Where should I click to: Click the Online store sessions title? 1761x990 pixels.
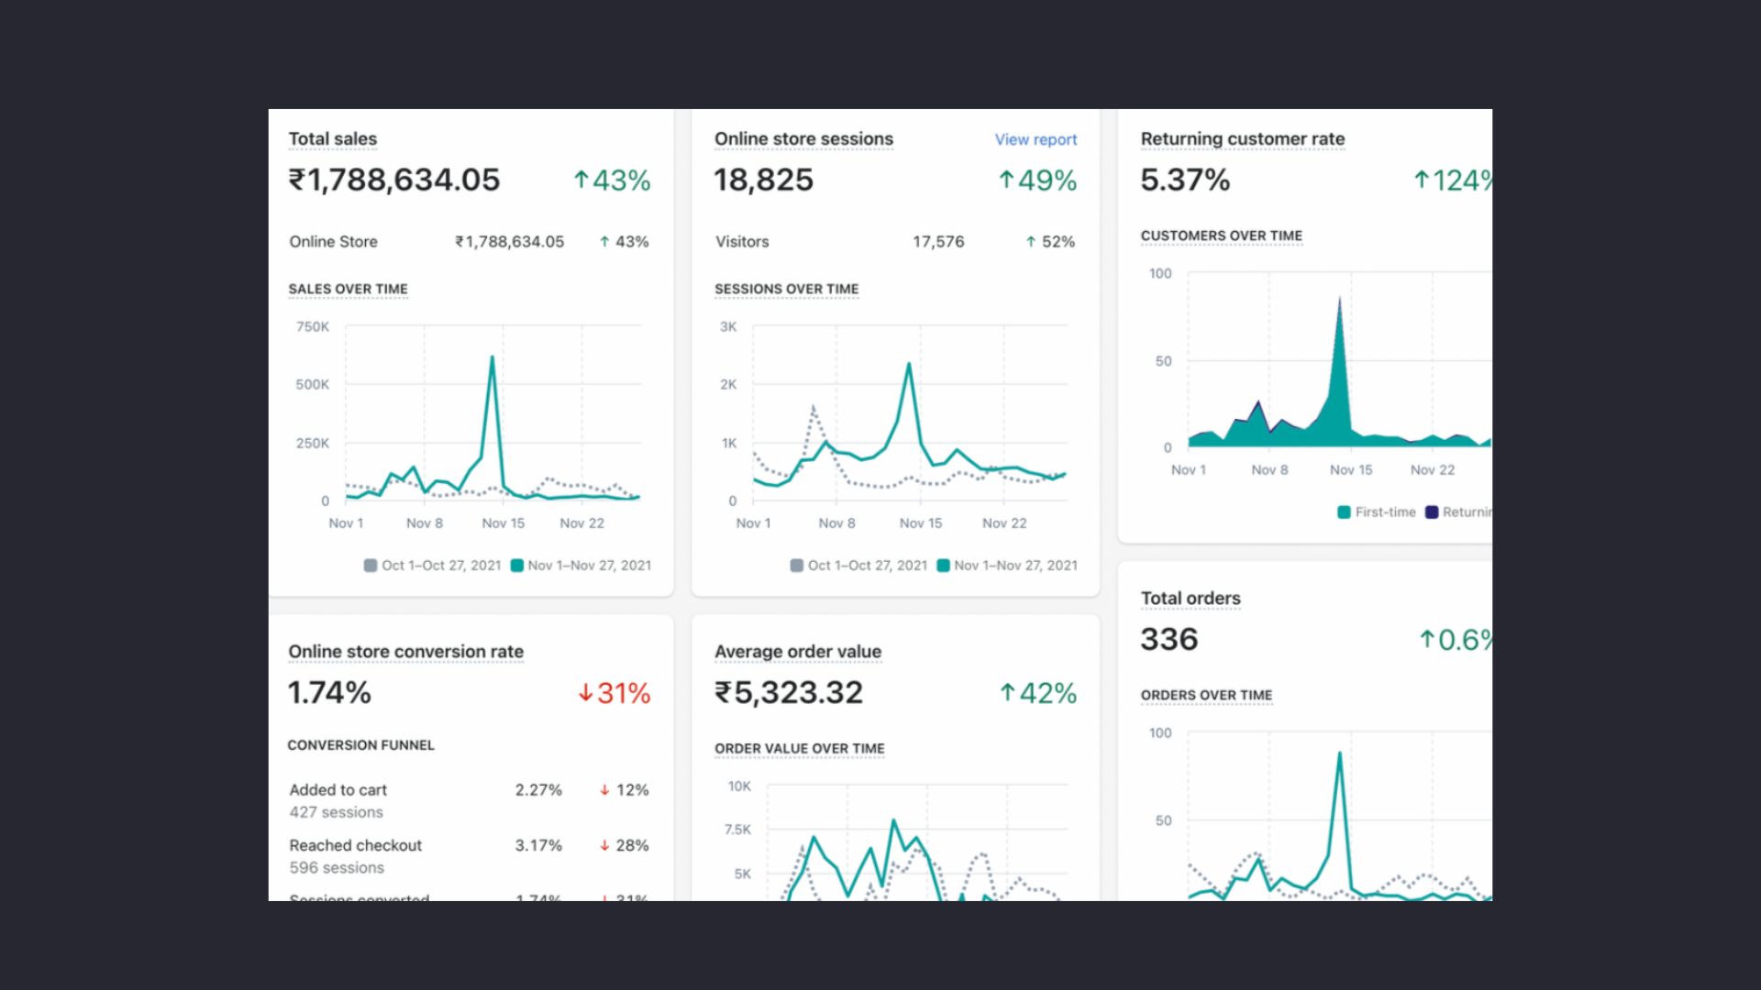(x=803, y=138)
